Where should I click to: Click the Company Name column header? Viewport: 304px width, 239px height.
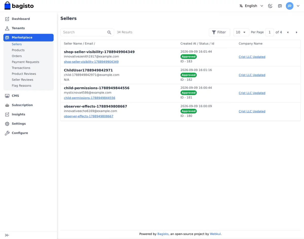251,44
